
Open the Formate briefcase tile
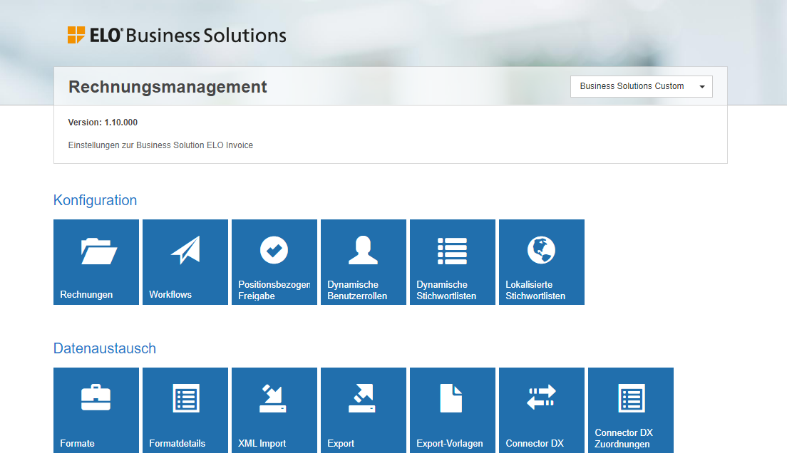tap(96, 410)
